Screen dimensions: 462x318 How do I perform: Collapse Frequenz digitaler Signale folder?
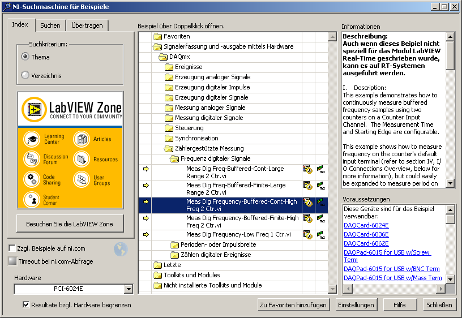coord(174,158)
